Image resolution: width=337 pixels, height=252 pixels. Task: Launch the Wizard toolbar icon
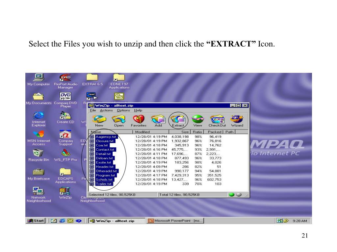click(x=237, y=121)
